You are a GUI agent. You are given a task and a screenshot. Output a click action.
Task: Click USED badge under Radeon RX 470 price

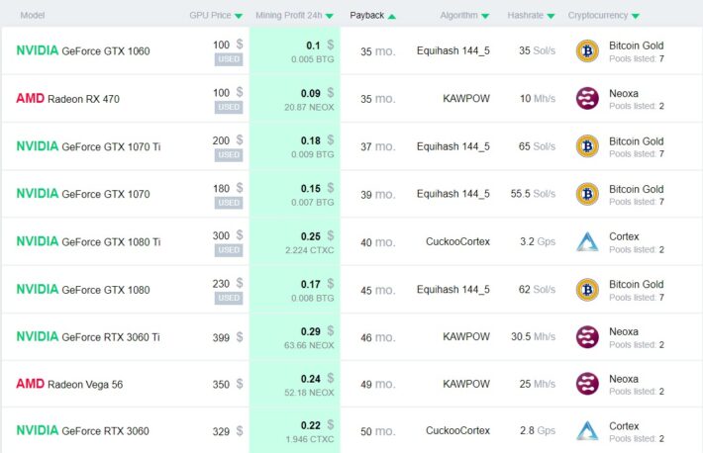229,107
